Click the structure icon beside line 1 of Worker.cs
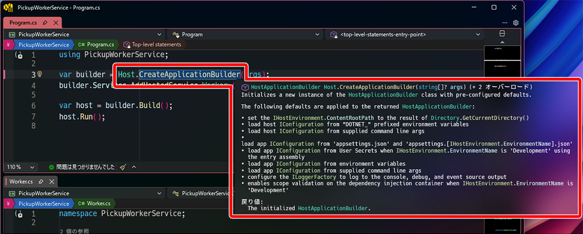The width and height of the screenshot is (583, 234). coord(19,214)
